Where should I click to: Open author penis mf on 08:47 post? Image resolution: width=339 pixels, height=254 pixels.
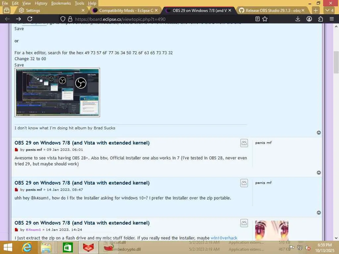tap(34, 190)
